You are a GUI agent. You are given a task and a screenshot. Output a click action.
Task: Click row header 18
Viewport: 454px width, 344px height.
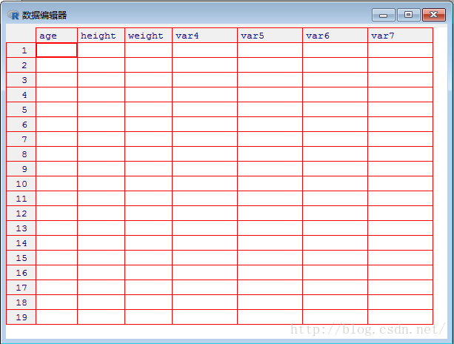(21, 302)
